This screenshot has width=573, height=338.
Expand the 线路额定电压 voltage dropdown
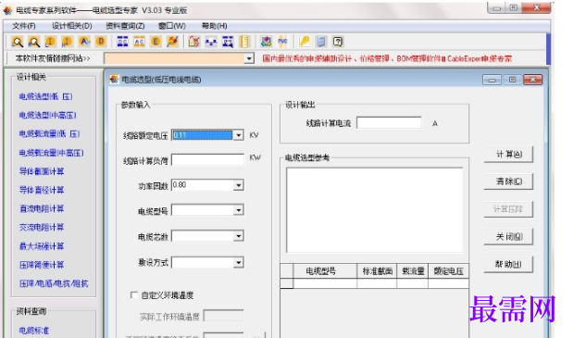238,135
